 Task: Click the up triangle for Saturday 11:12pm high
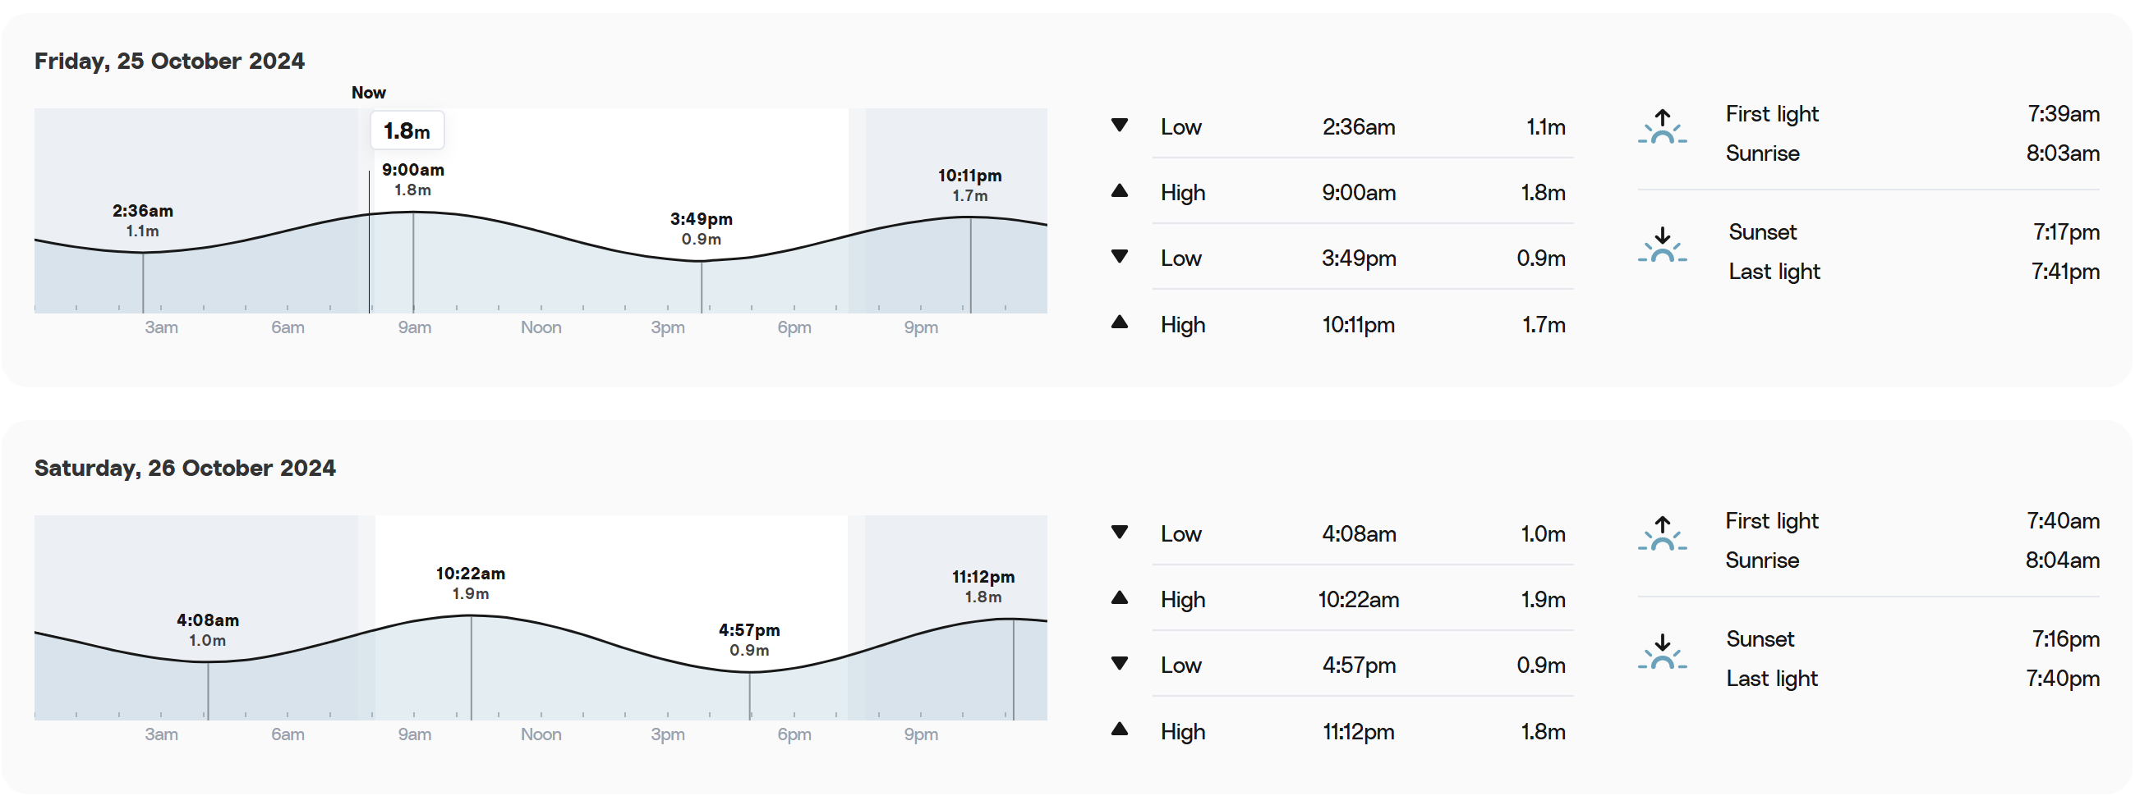(x=1120, y=730)
